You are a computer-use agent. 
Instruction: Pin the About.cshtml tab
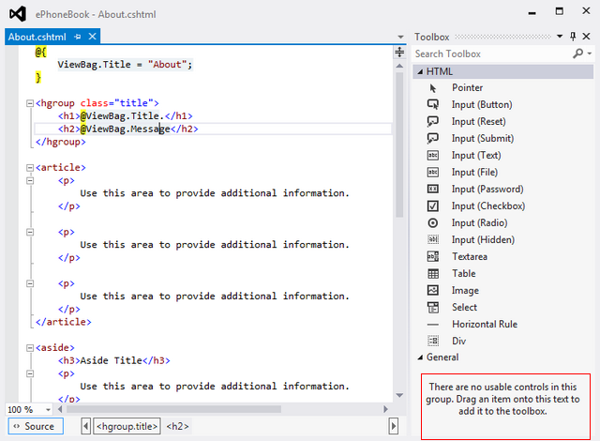click(x=78, y=37)
